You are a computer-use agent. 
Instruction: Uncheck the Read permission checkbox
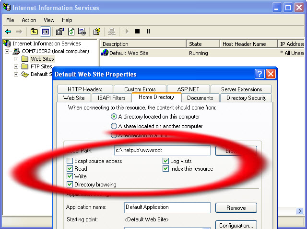[70, 169]
